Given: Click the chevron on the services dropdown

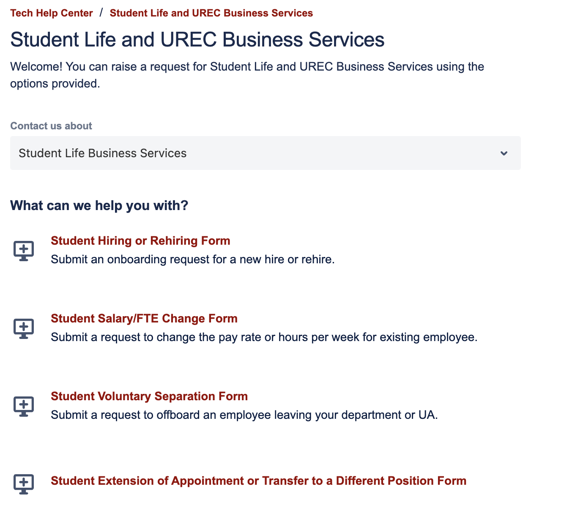Looking at the screenshot, I should click(504, 153).
